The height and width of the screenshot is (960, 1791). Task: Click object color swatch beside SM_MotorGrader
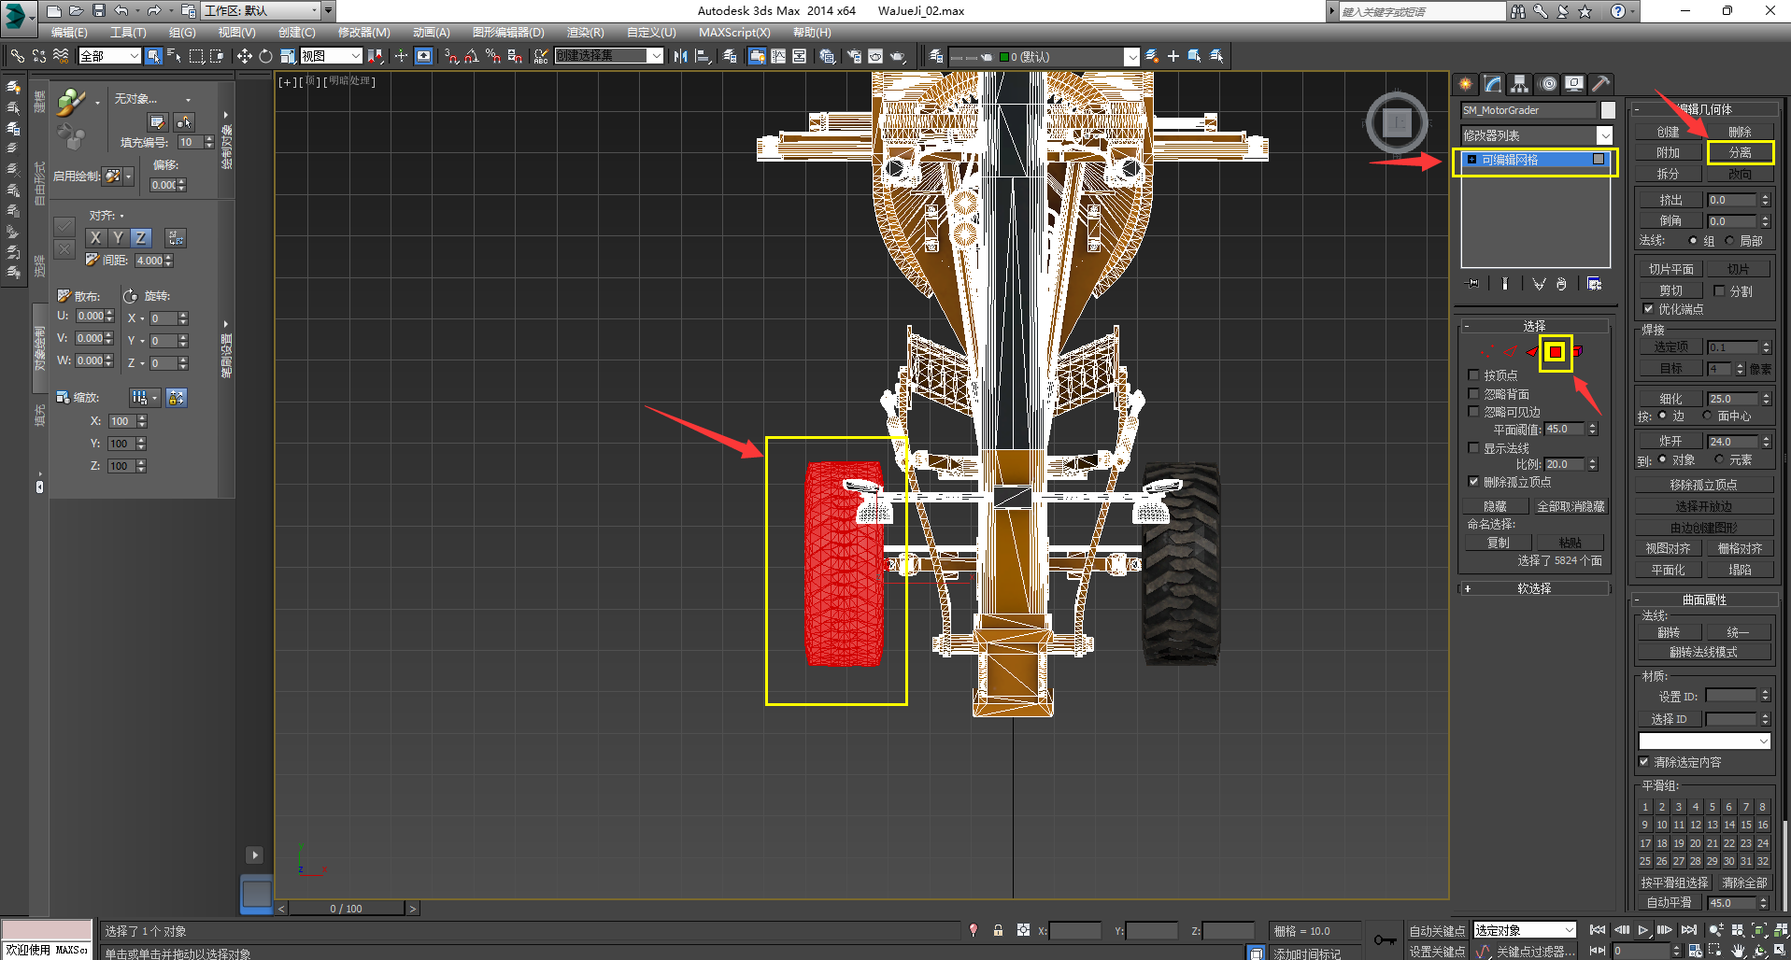[x=1608, y=110]
